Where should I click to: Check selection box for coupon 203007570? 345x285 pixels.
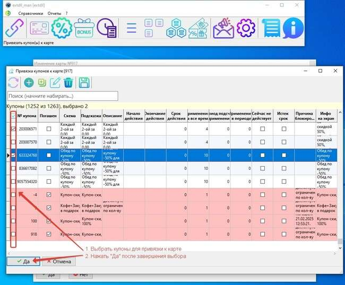click(x=14, y=142)
